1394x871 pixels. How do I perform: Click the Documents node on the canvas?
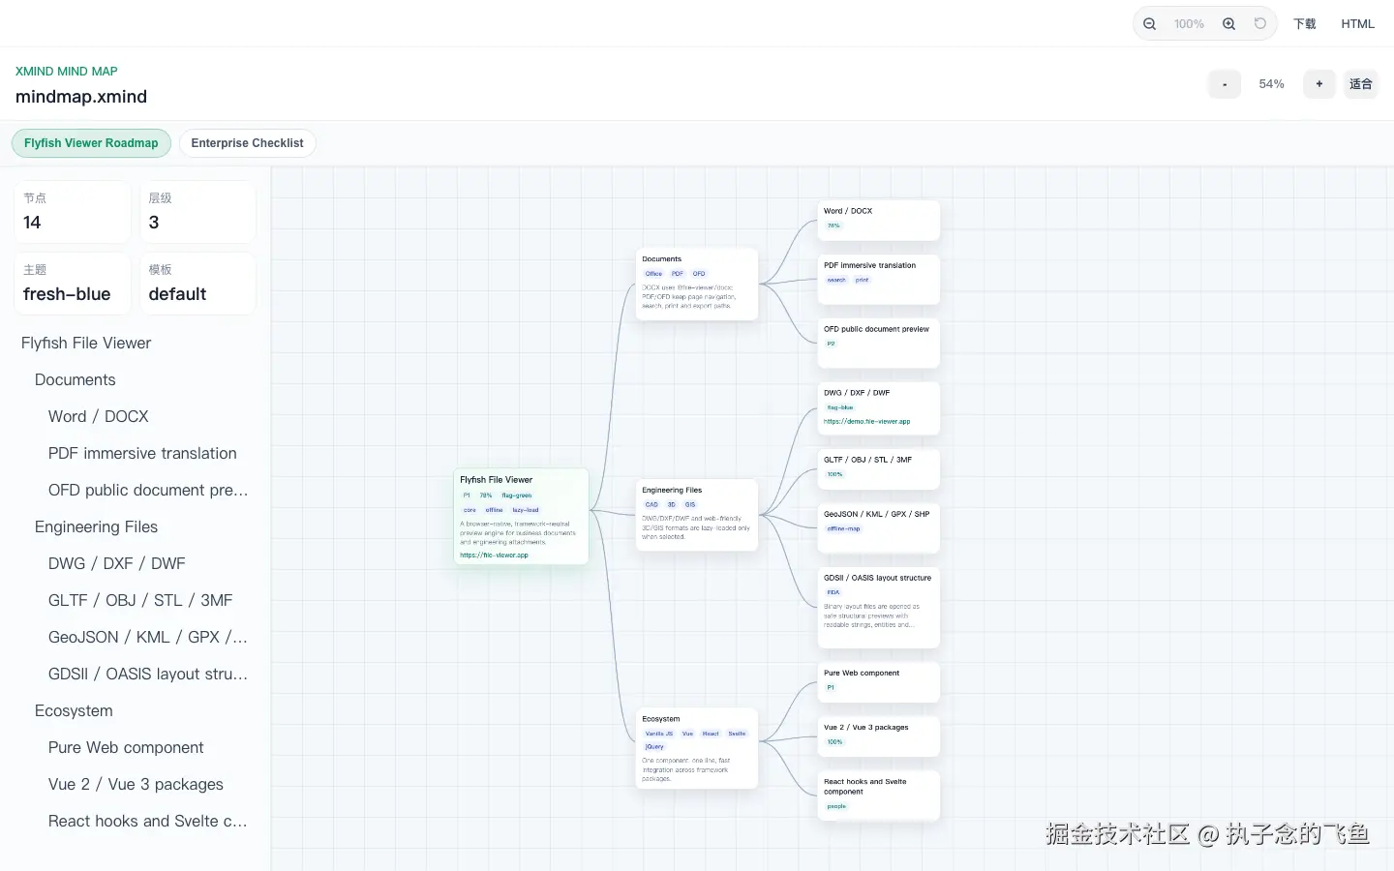(697, 285)
